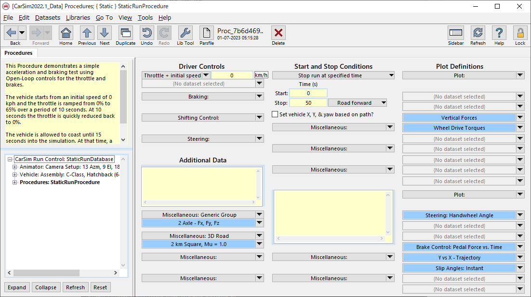Select the Proc_7b6d469.. dataset title
The height and width of the screenshot is (297, 531).
240,31
